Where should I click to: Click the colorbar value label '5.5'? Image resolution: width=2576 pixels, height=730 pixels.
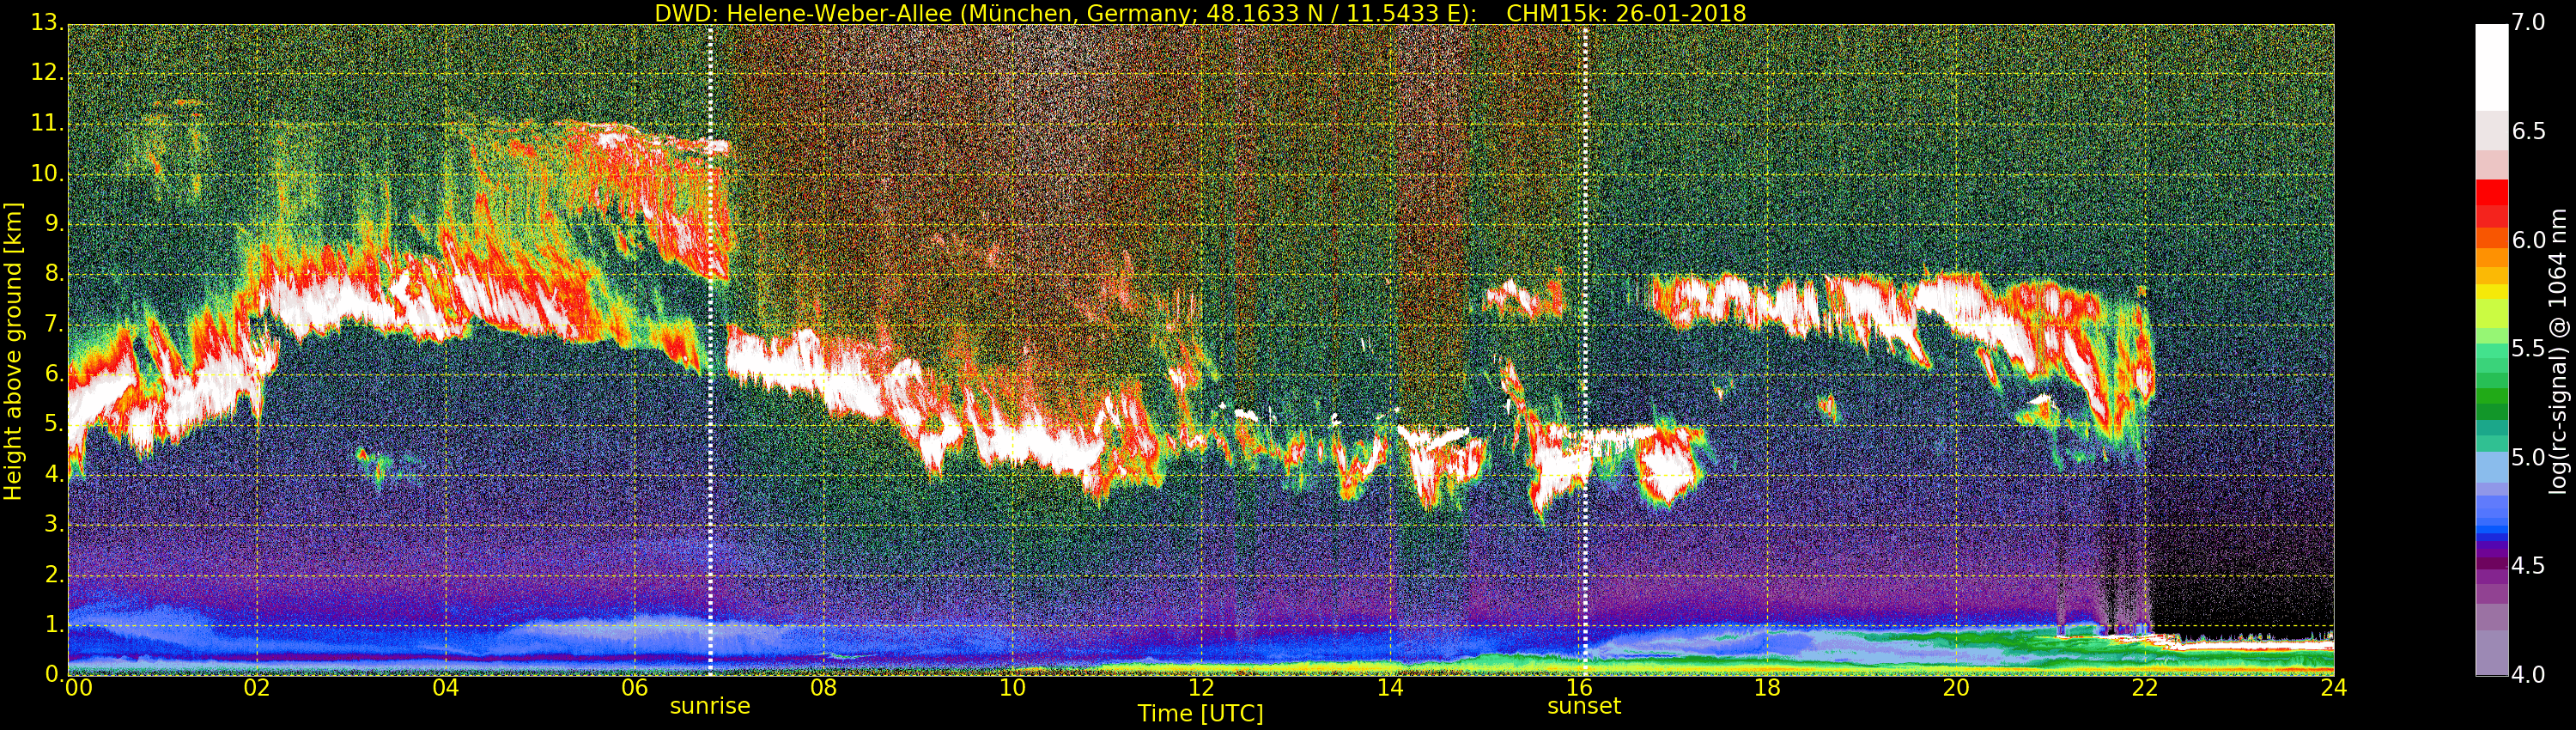(x=2528, y=349)
